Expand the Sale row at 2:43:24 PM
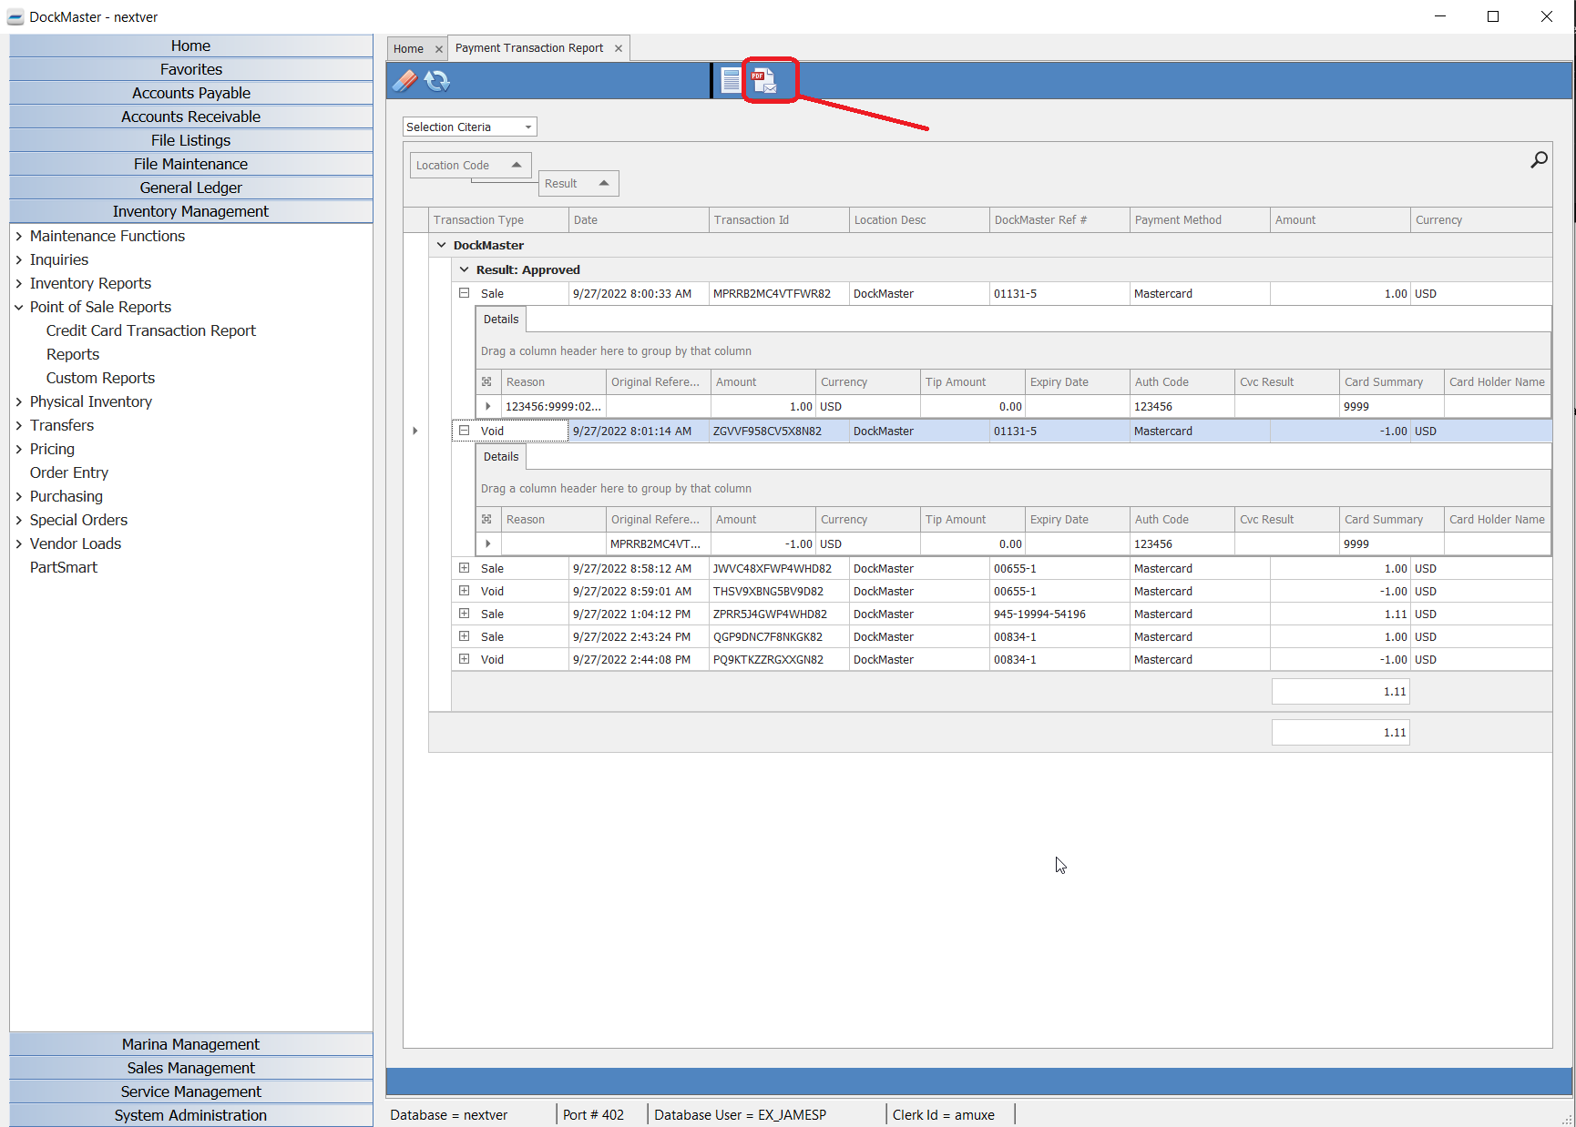 point(464,636)
